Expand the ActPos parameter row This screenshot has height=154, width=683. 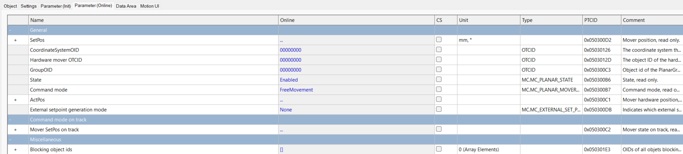click(15, 100)
